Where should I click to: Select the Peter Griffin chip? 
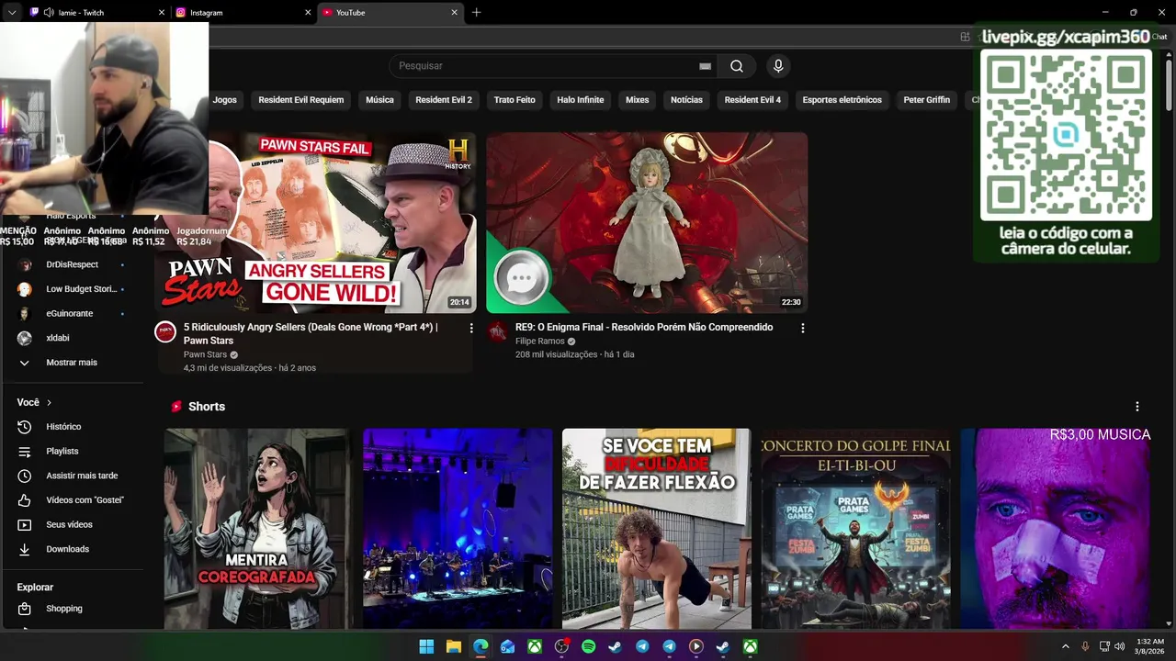coord(926,100)
